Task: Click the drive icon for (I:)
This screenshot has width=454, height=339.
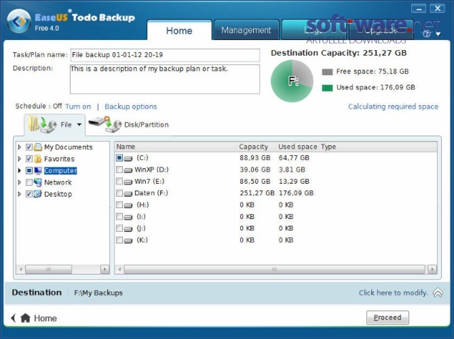Action: 128,218
